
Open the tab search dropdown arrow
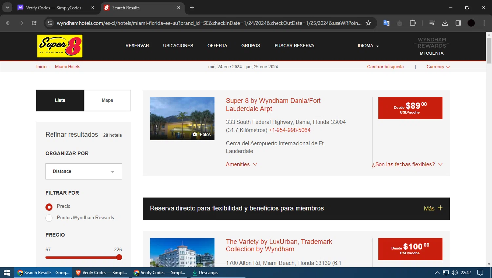7,7
